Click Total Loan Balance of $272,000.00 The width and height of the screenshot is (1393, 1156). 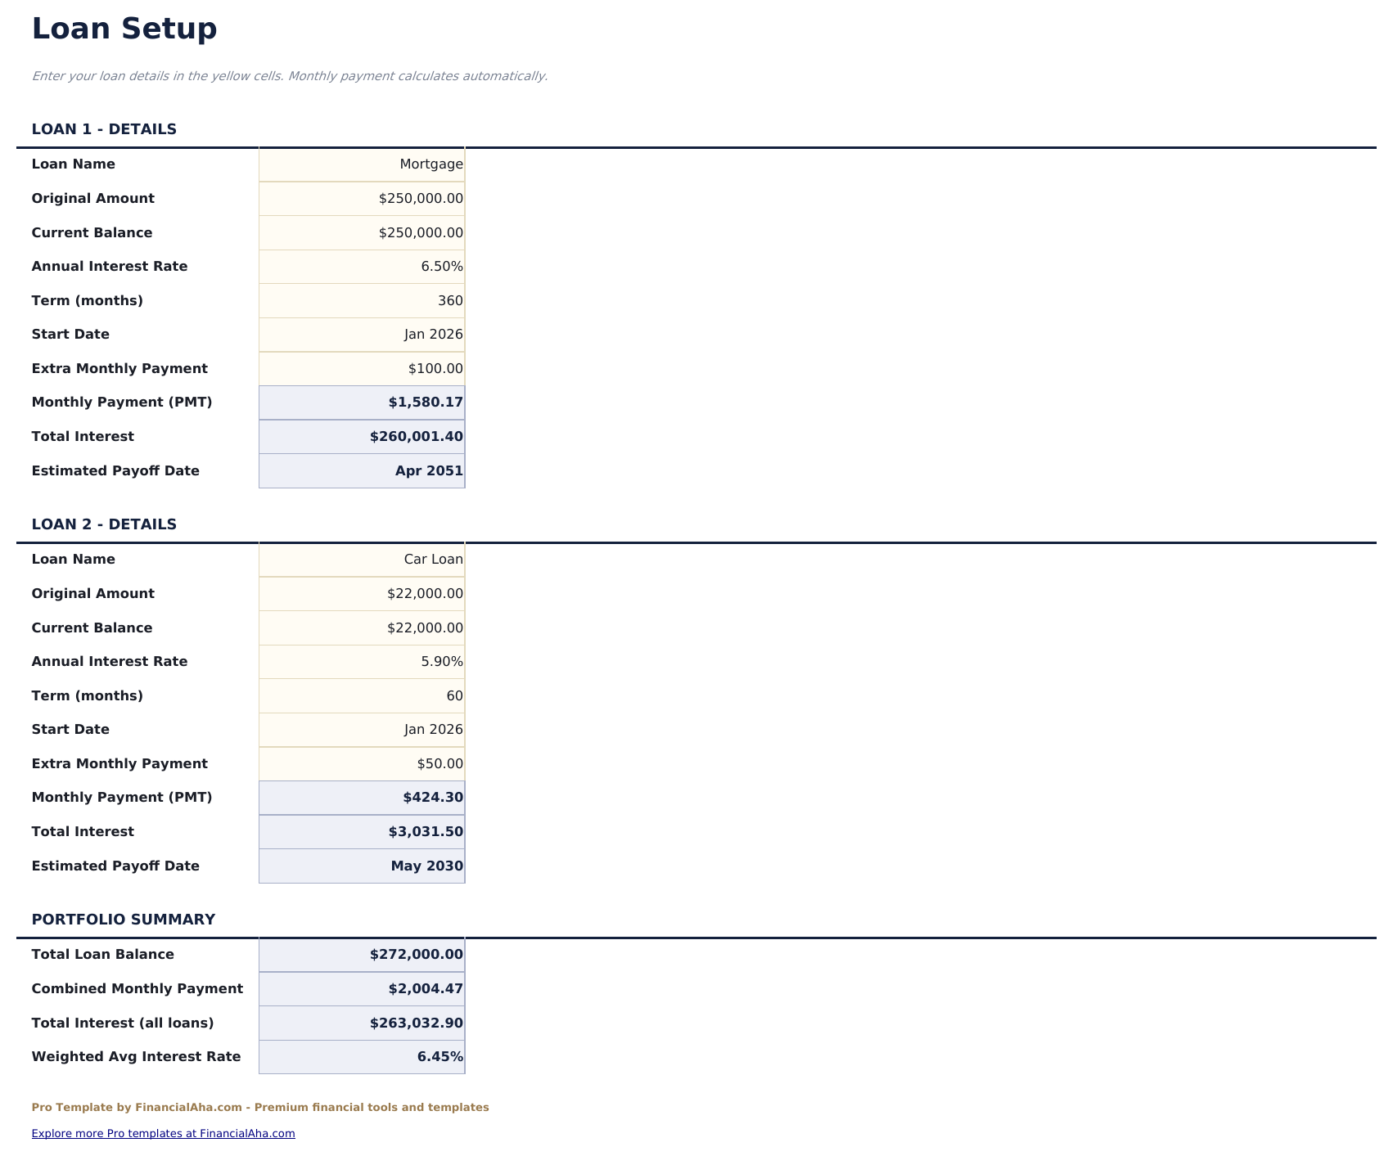pos(362,954)
